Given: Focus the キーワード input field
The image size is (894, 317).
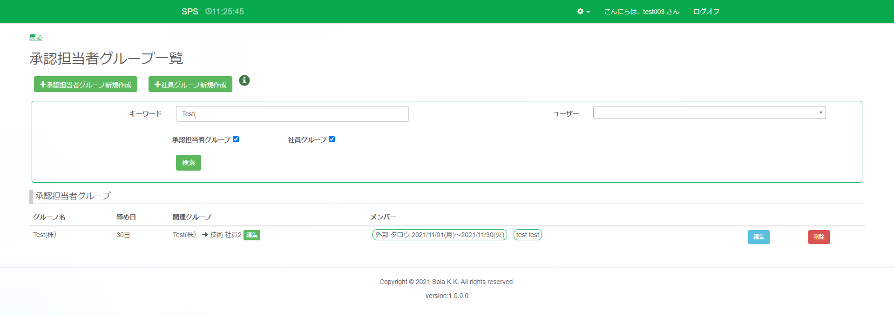Looking at the screenshot, I should (292, 114).
